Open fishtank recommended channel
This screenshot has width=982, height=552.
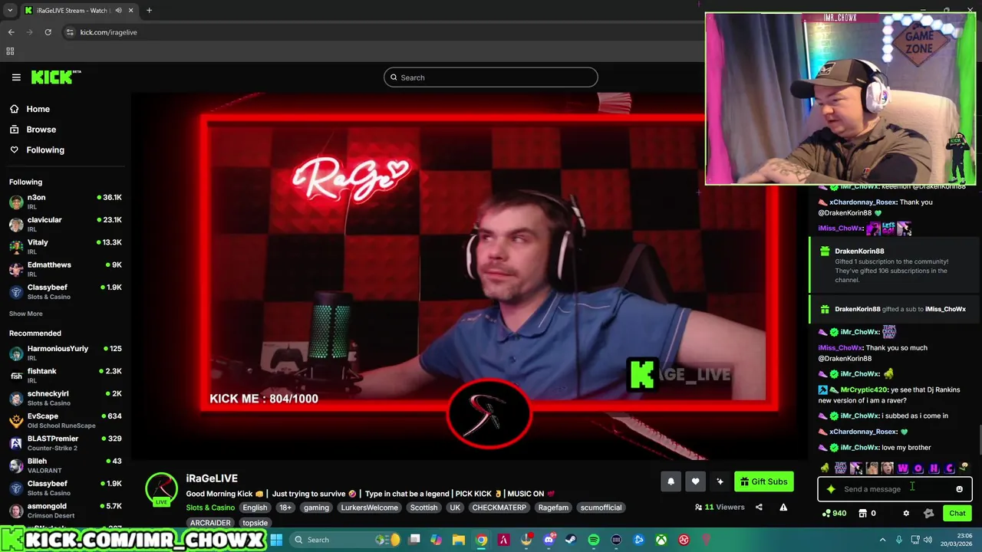point(65,375)
